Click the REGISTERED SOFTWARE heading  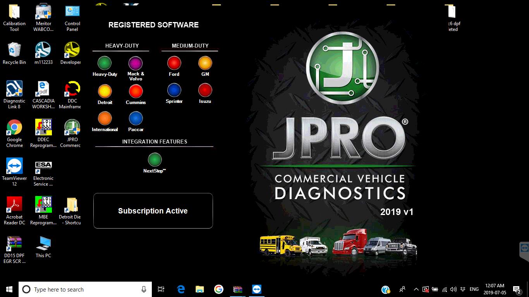tap(153, 25)
